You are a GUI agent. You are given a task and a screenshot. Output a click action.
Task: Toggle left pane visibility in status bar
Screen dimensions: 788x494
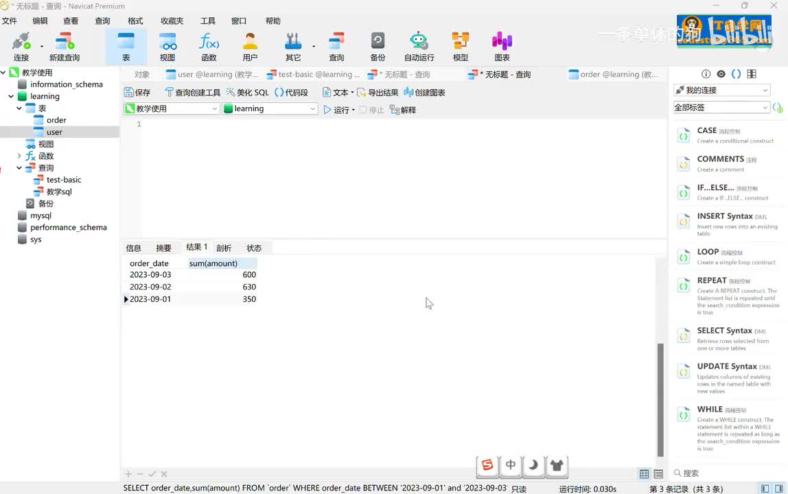click(x=765, y=489)
